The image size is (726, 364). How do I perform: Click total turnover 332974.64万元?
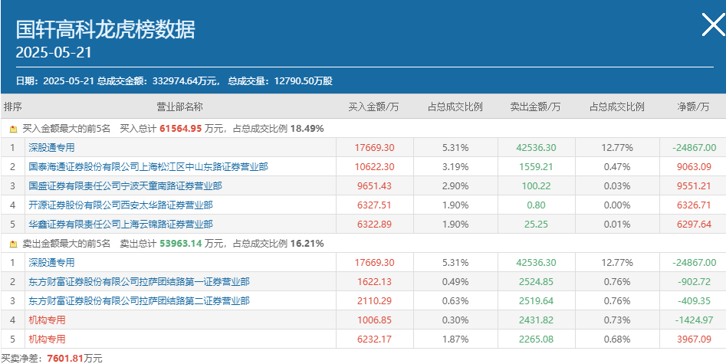coord(183,81)
